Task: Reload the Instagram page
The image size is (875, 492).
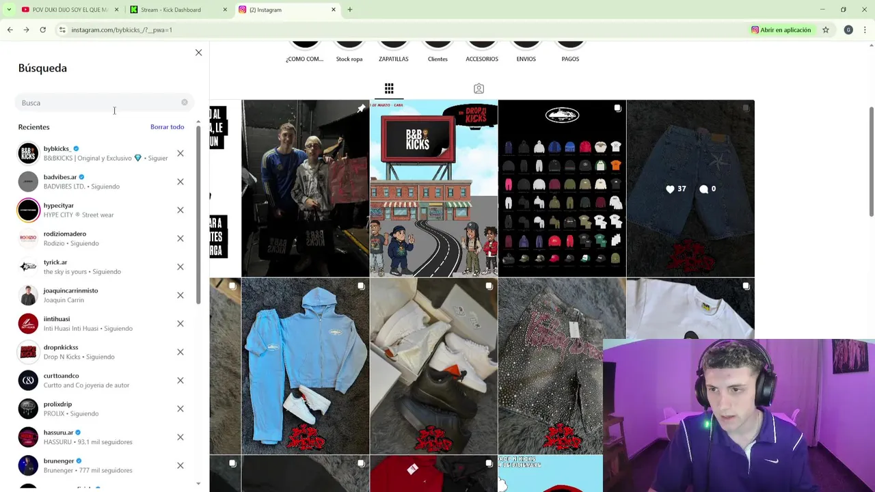Action: point(42,30)
